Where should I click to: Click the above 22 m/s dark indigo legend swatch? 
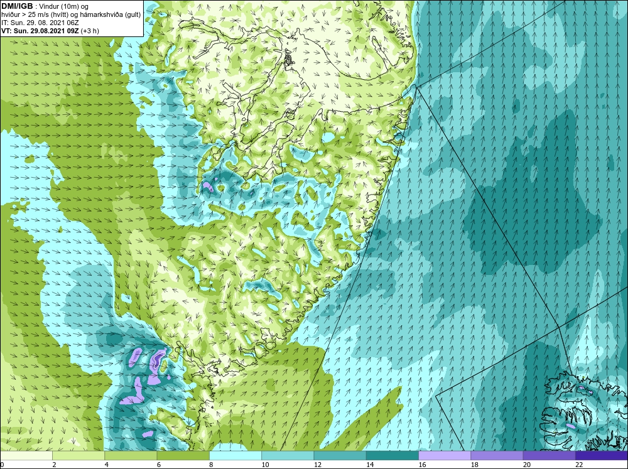tap(602, 455)
